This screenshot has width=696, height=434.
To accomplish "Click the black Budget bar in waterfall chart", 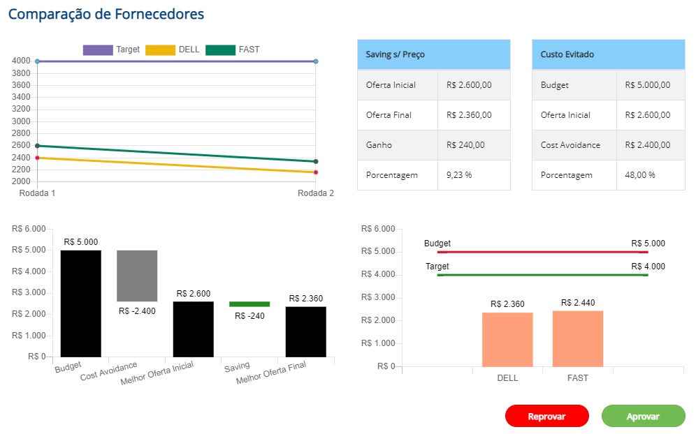I will click(81, 304).
